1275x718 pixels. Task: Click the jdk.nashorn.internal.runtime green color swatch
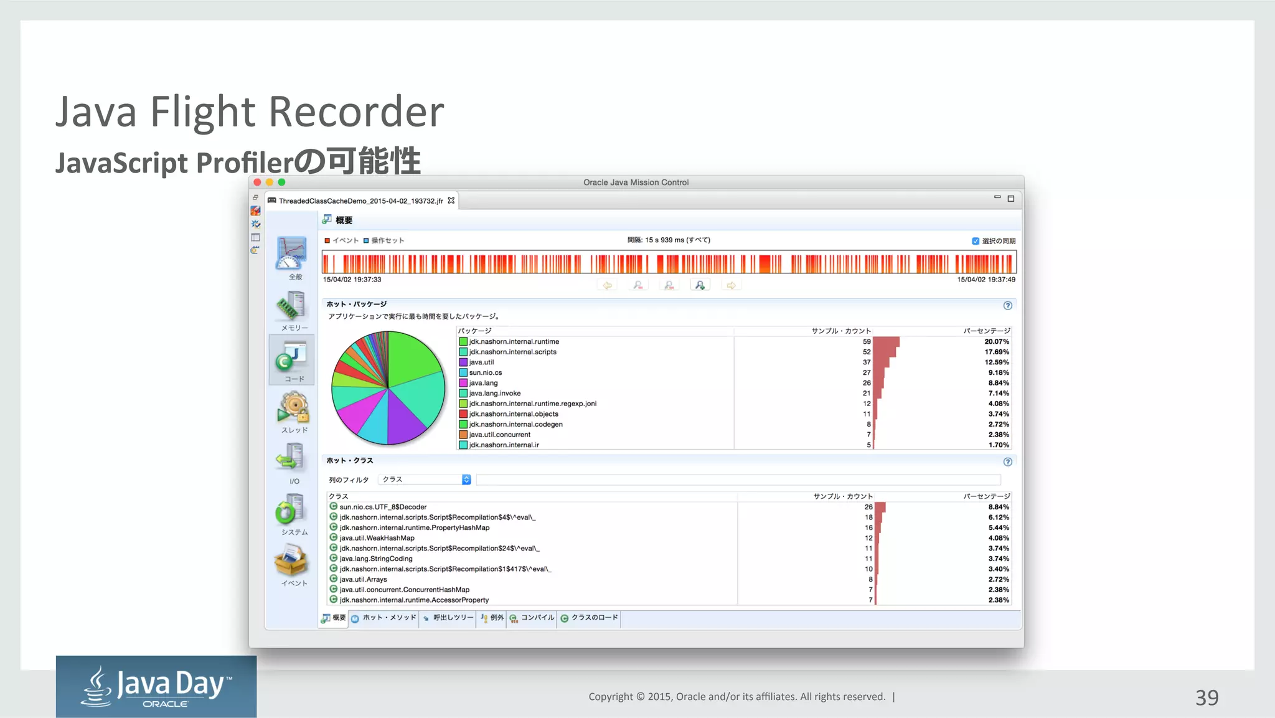tap(463, 341)
